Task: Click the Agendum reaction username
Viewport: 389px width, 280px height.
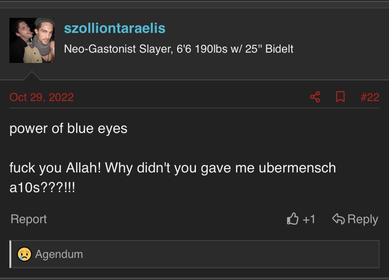Action: click(x=59, y=254)
